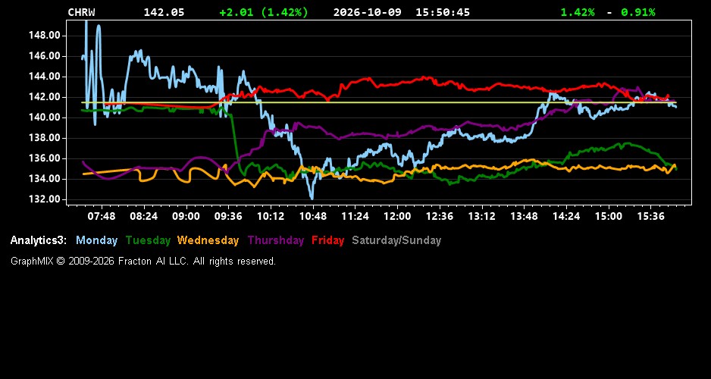711x379 pixels.
Task: Click the 144.00 price axis label
Action: click(x=44, y=77)
